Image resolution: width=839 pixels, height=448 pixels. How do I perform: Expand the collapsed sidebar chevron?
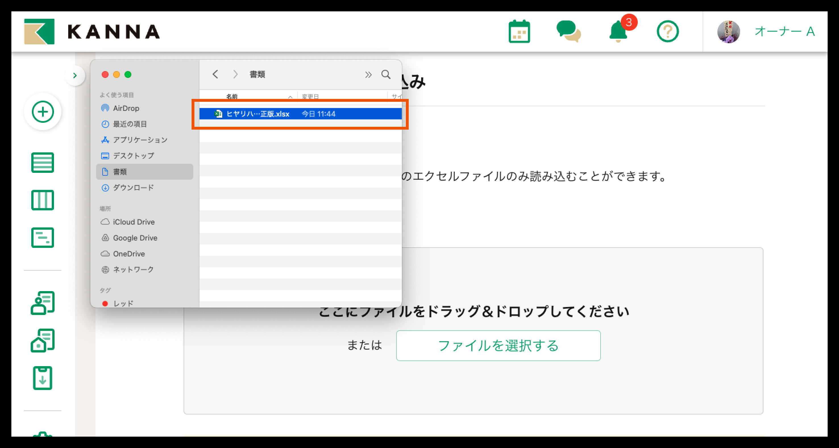tap(75, 76)
